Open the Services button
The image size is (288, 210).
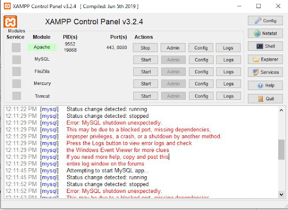click(265, 72)
